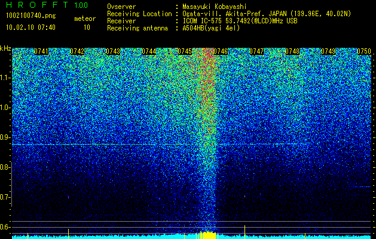Screen dimensions: 376x239
Task: Click time marker 0744
Action: 149,51
